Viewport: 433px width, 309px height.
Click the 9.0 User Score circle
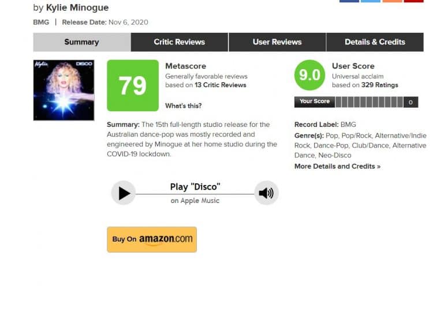point(309,75)
